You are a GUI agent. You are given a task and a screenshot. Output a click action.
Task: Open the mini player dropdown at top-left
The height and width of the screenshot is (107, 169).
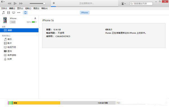3,2
